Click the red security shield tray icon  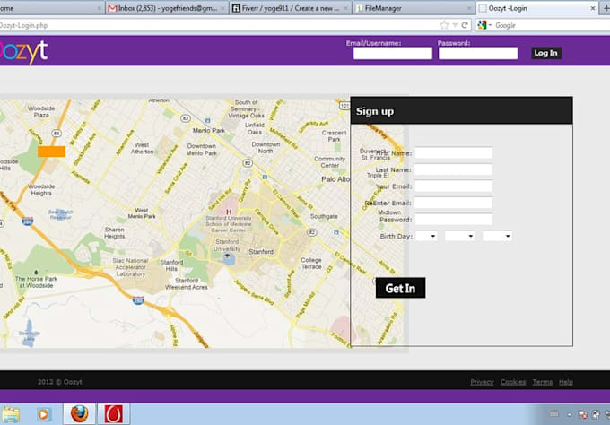[x=583, y=415]
